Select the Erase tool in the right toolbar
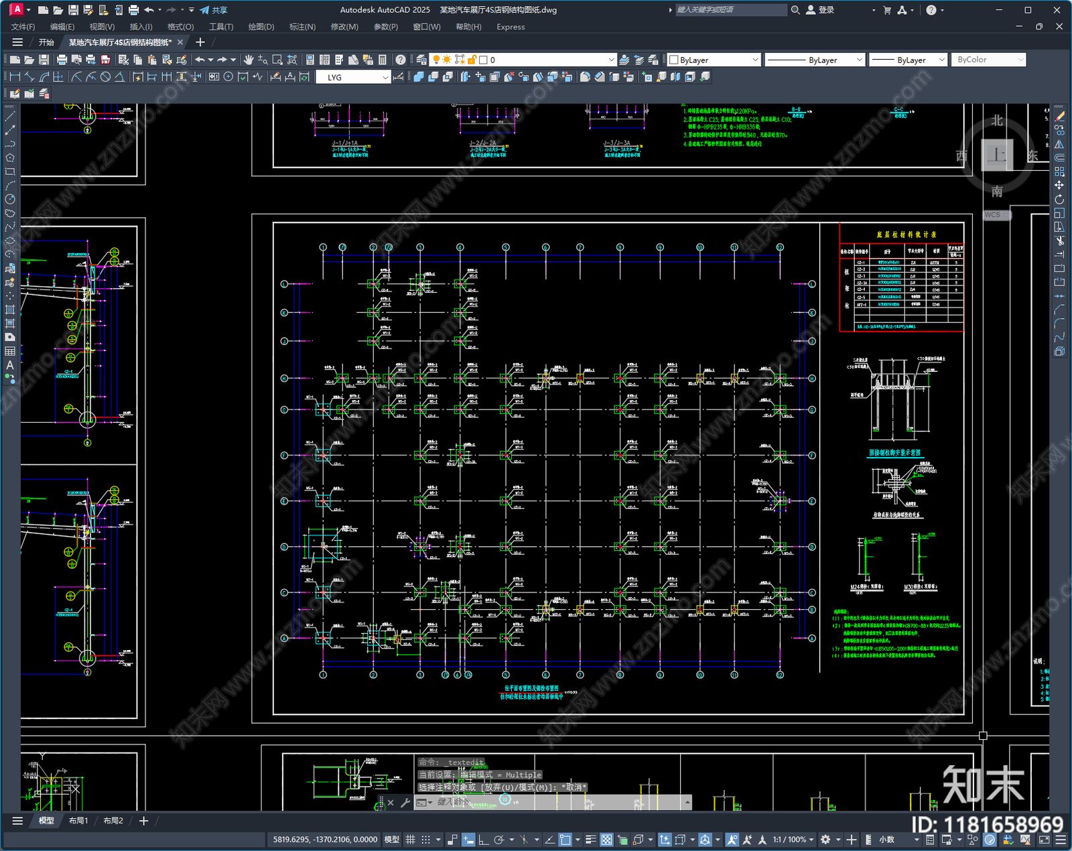 [1059, 116]
